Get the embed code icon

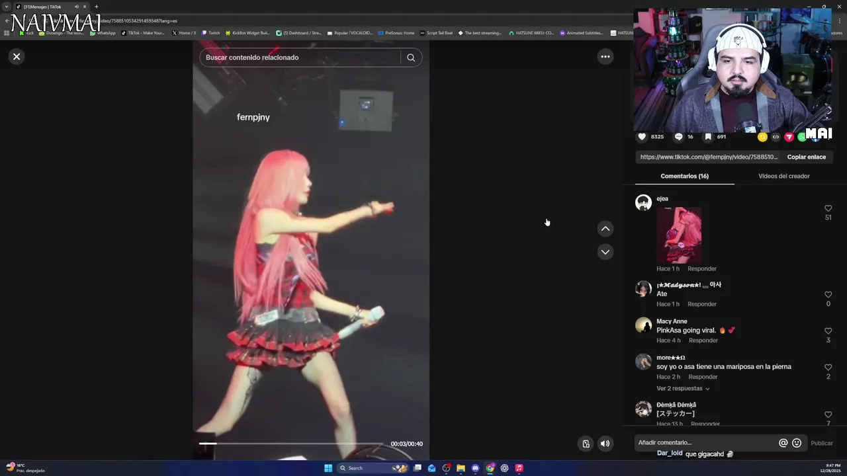(x=776, y=137)
